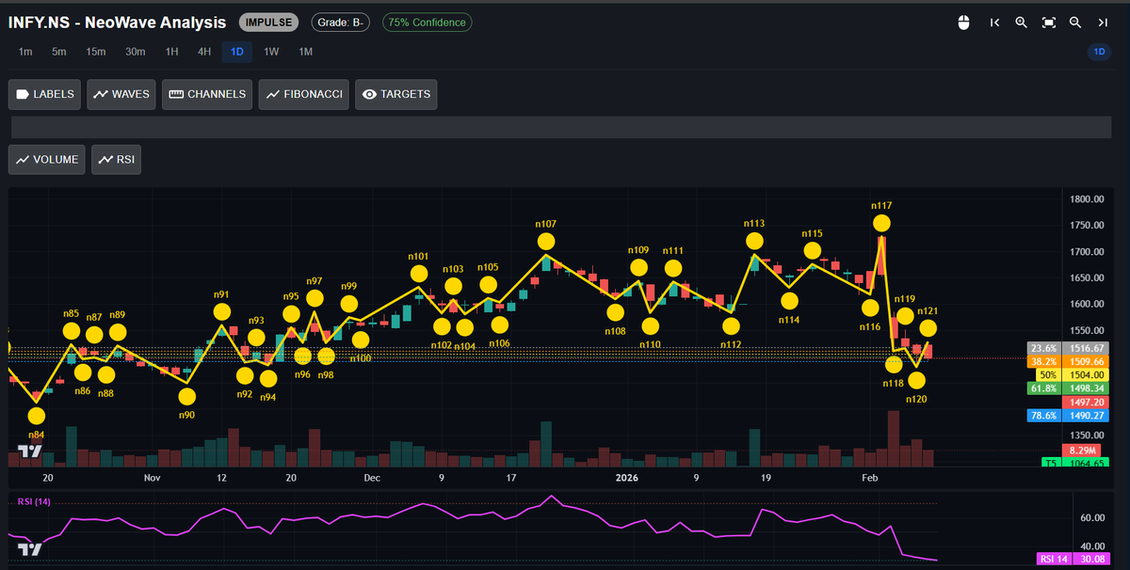Click the 61.8% Fibonacci level label
Screen dimensions: 1130x570
point(1046,388)
